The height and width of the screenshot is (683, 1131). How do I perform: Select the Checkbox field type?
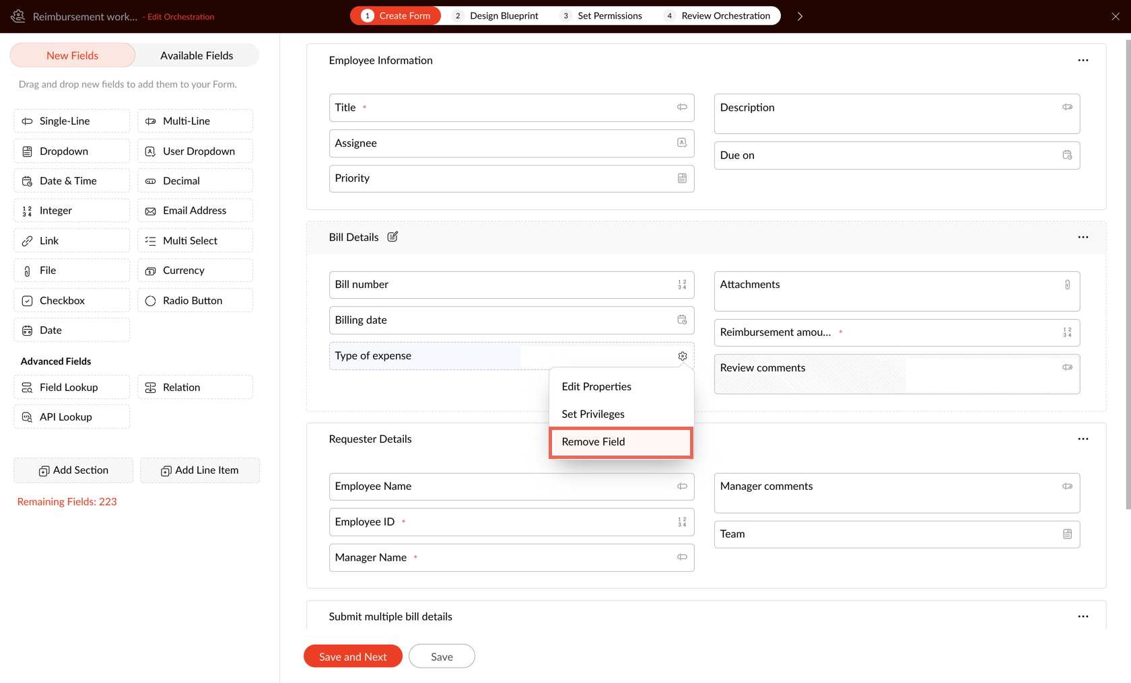tap(71, 301)
